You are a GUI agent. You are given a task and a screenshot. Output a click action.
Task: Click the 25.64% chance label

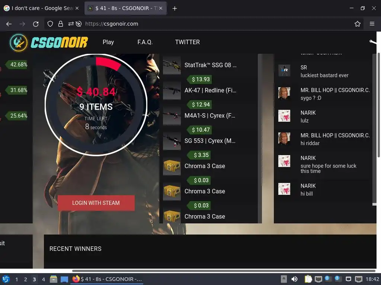click(x=17, y=116)
